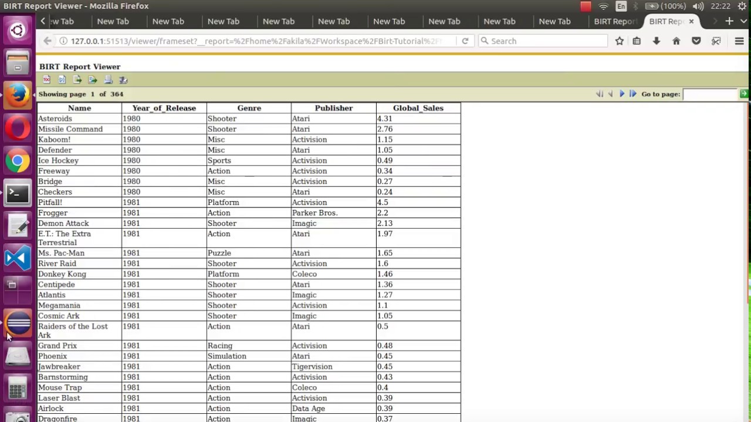Open the Pocket icon in Firefox toolbar
751x422 pixels.
[x=696, y=41]
